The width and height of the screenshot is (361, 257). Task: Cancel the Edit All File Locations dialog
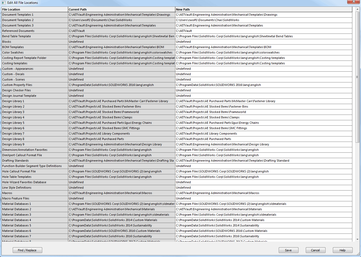[x=316, y=250]
